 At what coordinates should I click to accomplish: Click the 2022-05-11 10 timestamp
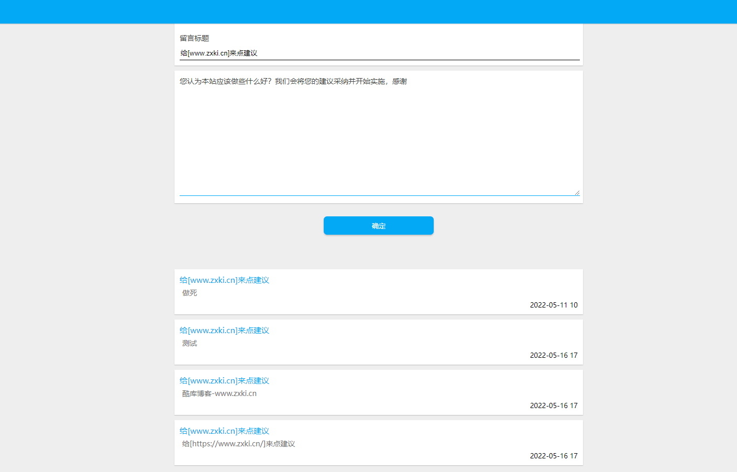click(x=553, y=305)
